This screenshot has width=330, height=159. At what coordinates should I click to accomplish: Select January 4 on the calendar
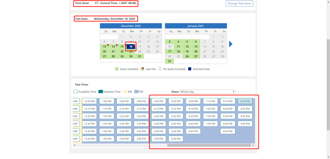[178, 42]
